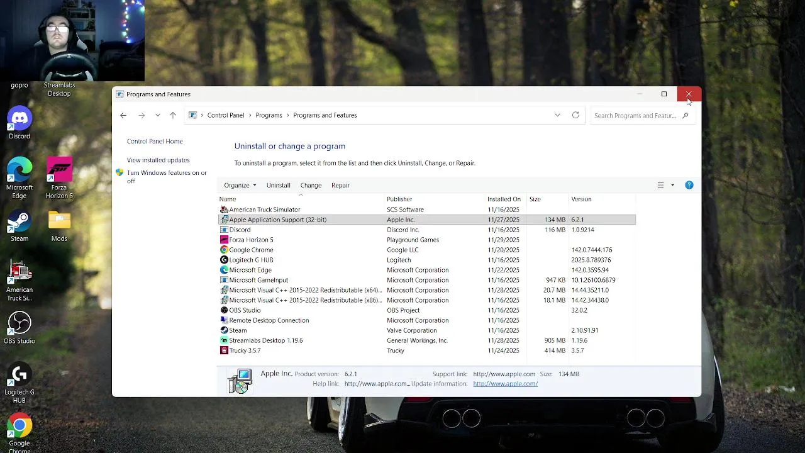
Task: Select the American Truck Simulator row
Action: pos(426,210)
